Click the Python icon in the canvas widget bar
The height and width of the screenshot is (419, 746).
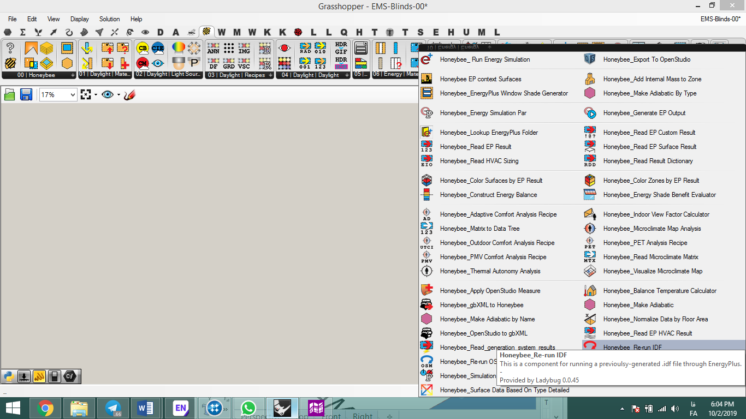pos(9,376)
